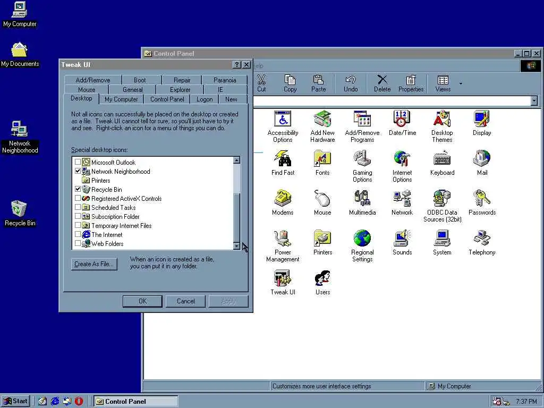Check the Subscription Folder checkbox
This screenshot has height=408, width=544.
click(78, 216)
